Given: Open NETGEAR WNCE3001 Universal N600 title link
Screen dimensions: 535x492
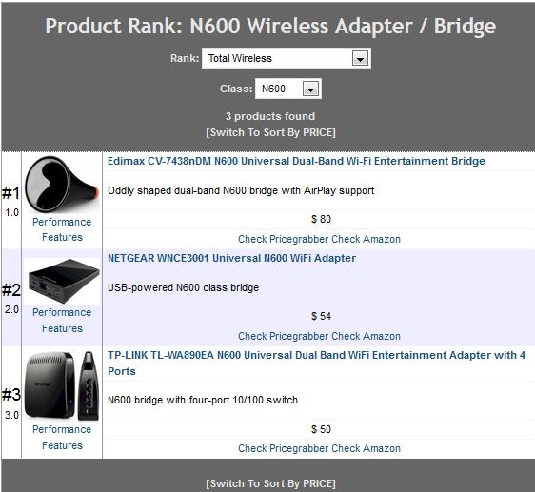Looking at the screenshot, I should (231, 258).
